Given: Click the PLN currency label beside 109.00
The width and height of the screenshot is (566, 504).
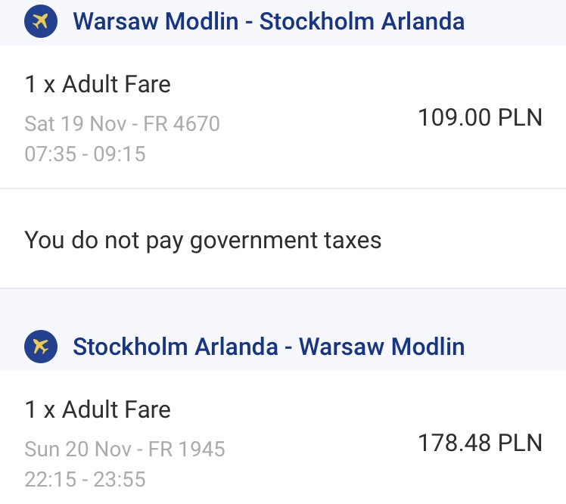Looking at the screenshot, I should (520, 117).
